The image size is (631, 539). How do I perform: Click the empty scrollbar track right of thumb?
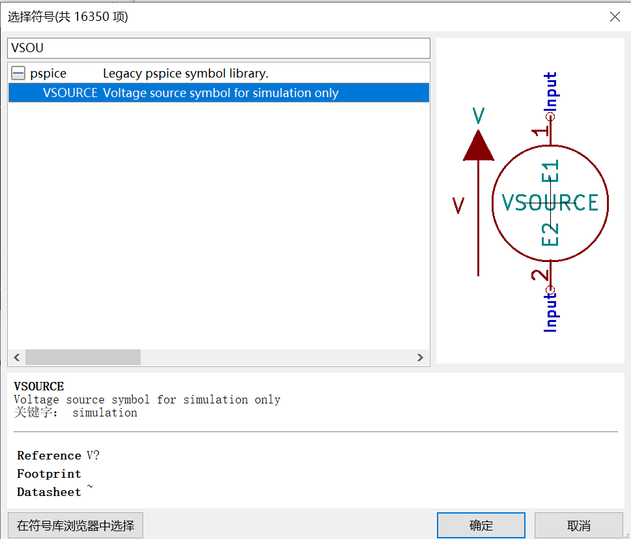pyautogui.click(x=276, y=357)
